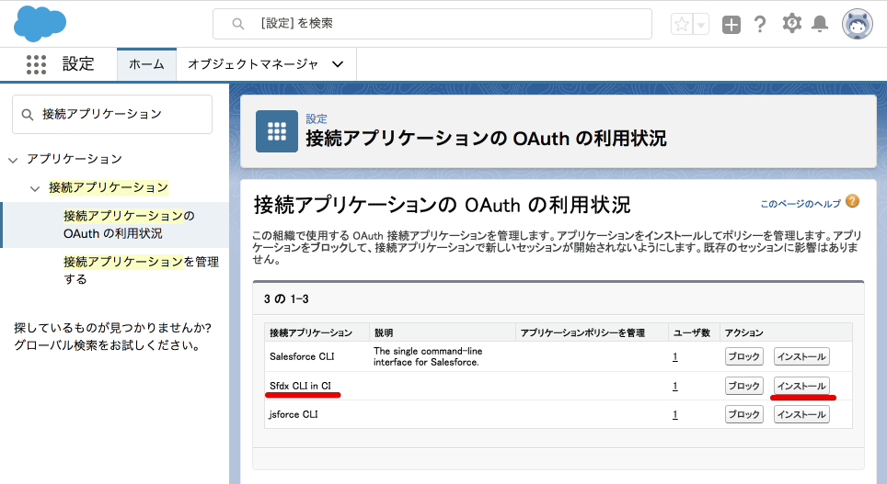The height and width of the screenshot is (484, 887).
Task: Open the このページのヘルプ link
Action: [801, 204]
